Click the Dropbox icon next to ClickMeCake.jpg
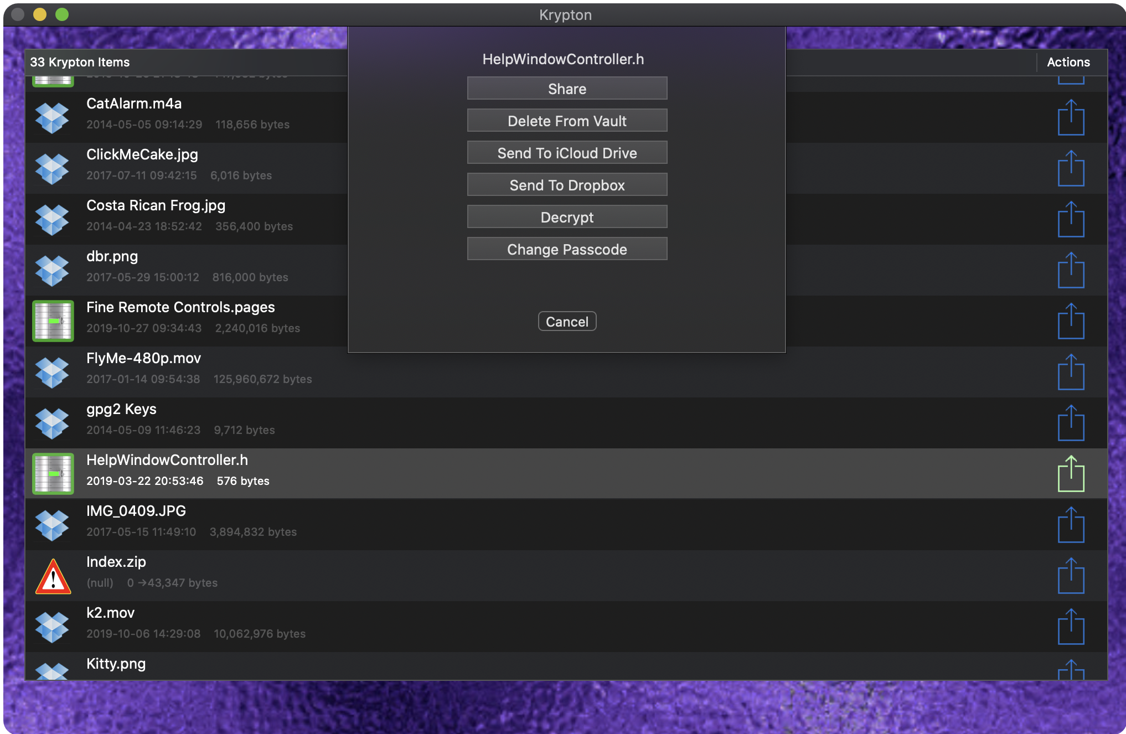This screenshot has width=1126, height=734. tap(52, 168)
